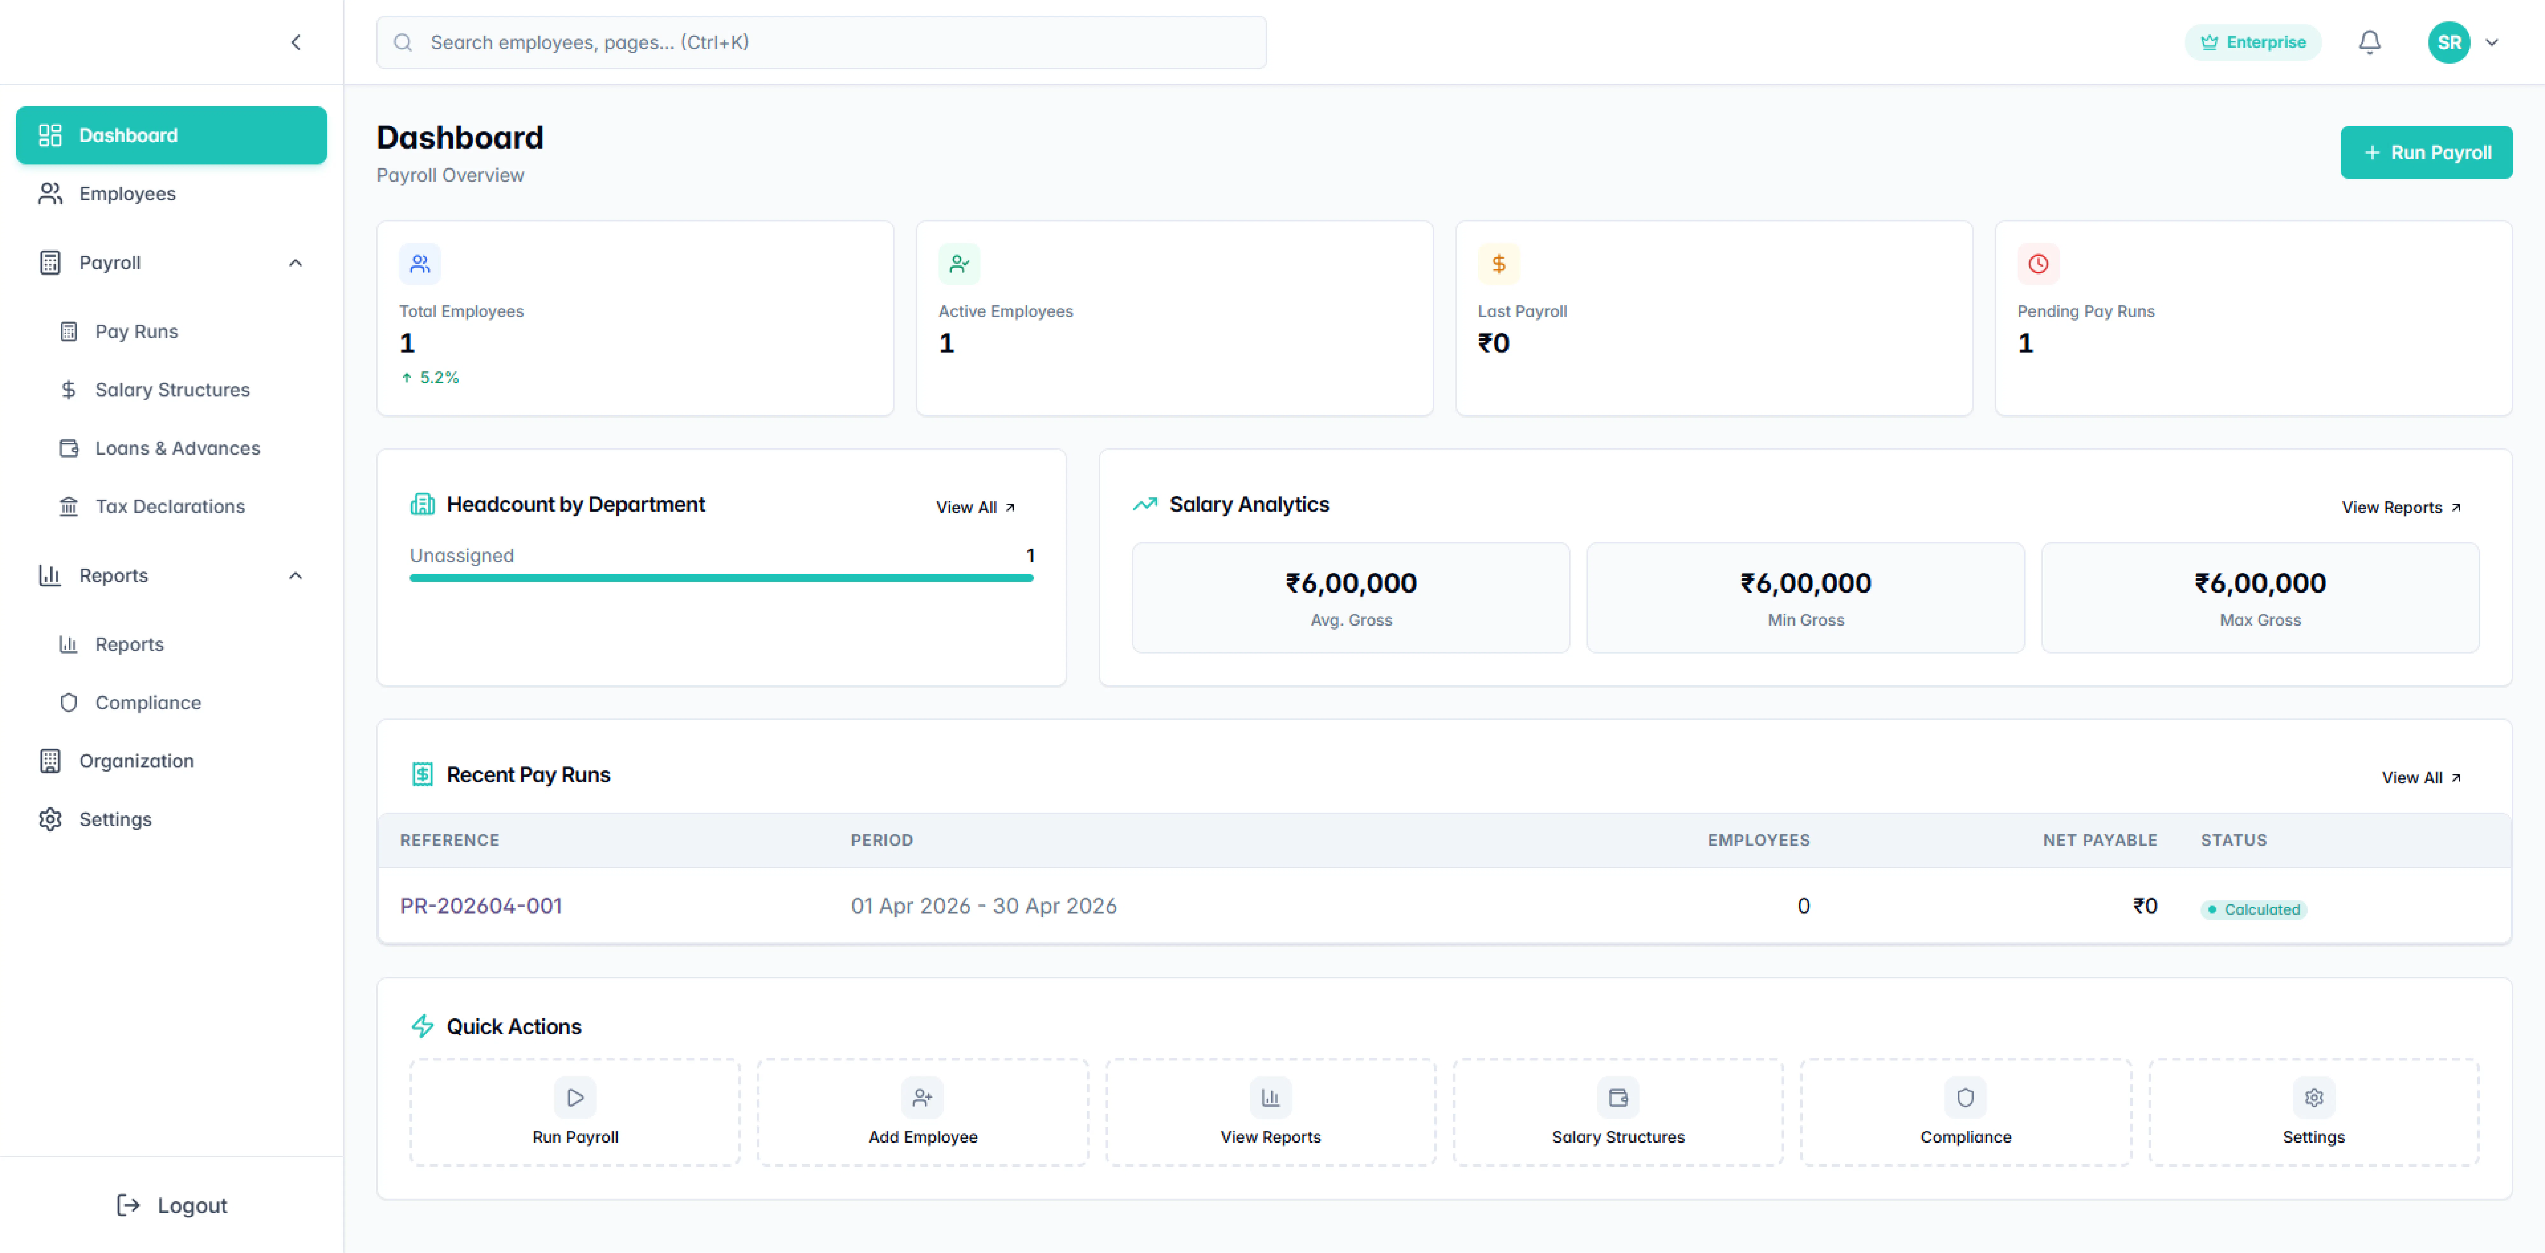Click the Total Employees card icon
The height and width of the screenshot is (1253, 2545).
(x=420, y=264)
